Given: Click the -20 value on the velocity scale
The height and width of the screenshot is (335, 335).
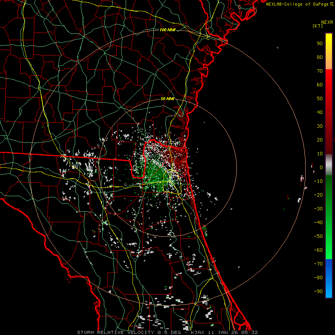Looking at the screenshot, I should (318, 195).
